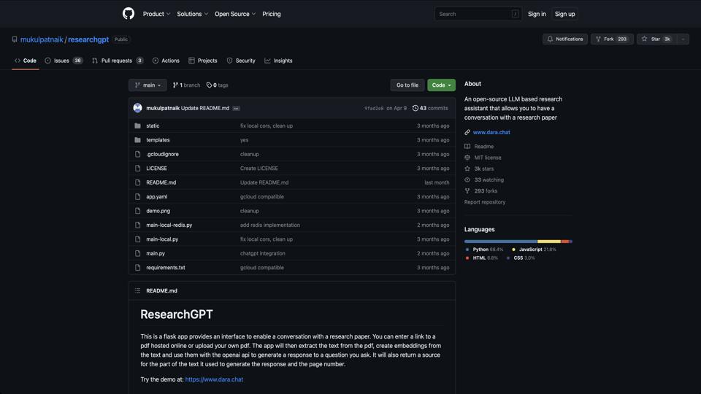Open mukulpatnaik owner link
The width and height of the screenshot is (701, 394).
pyautogui.click(x=42, y=39)
